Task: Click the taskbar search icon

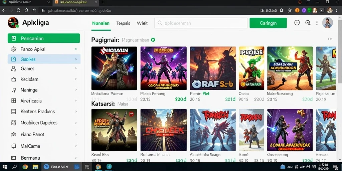Action: coord(15,167)
